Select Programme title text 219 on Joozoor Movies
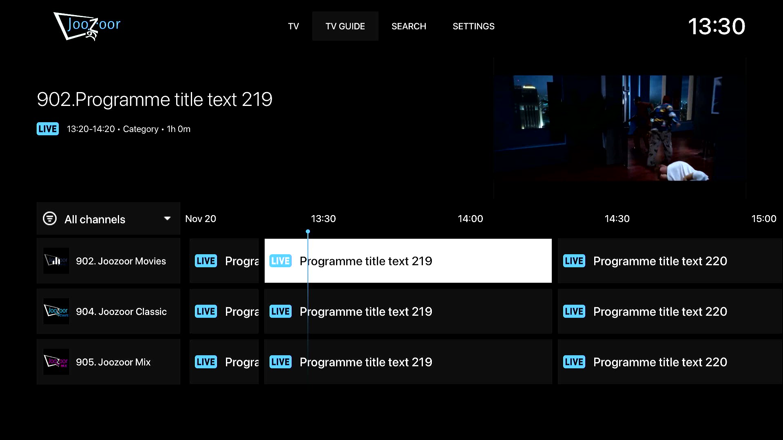The height and width of the screenshot is (440, 783). tap(408, 261)
